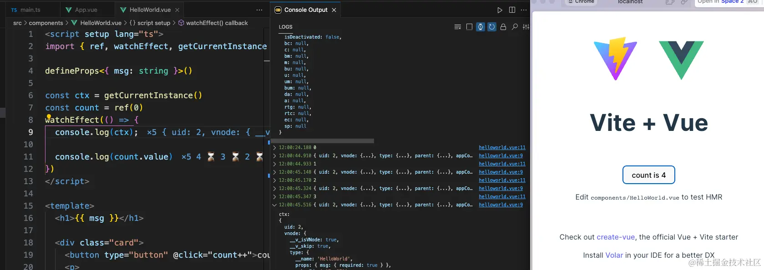This screenshot has width=764, height=270.
Task: Expand the 12:00:24.188 log entry
Action: click(274, 147)
